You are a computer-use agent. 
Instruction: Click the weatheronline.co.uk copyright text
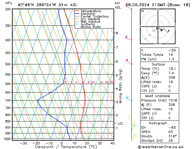click(x=161, y=147)
